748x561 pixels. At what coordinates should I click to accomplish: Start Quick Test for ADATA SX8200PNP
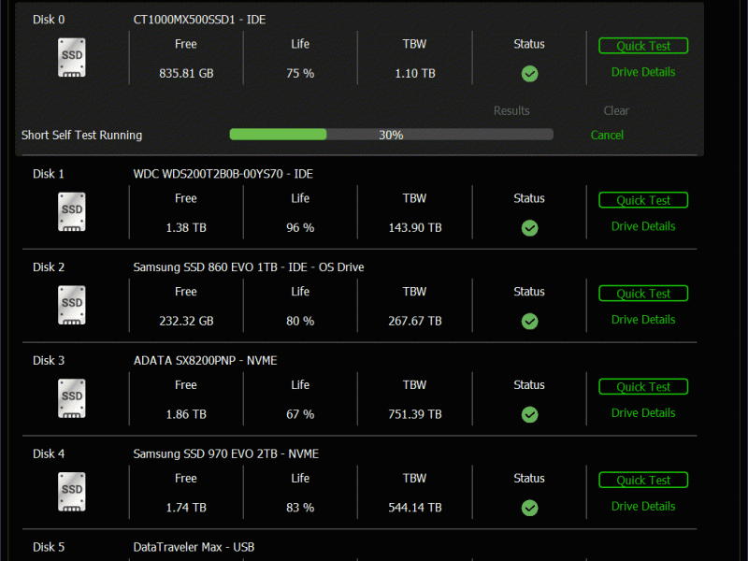pos(643,387)
